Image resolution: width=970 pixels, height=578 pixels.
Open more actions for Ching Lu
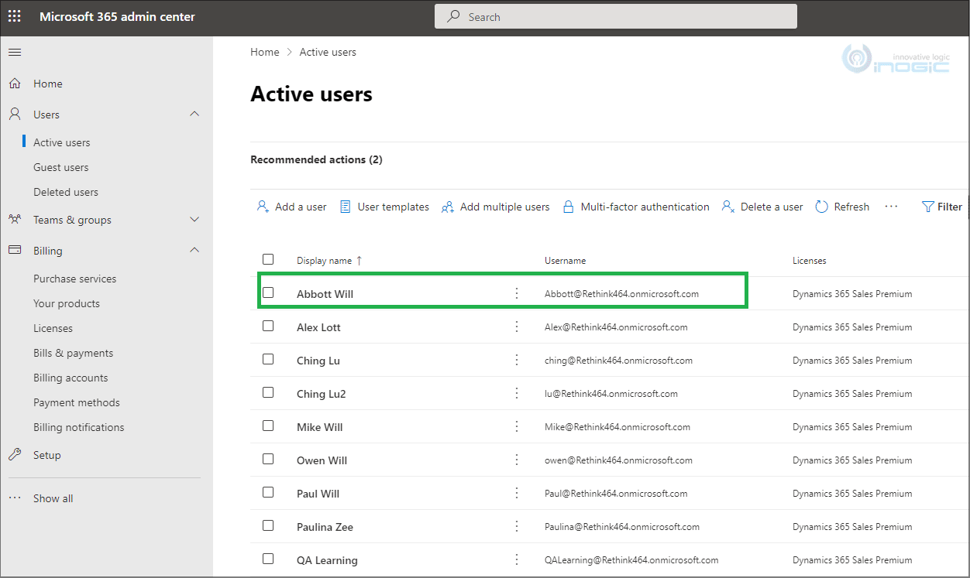click(x=517, y=361)
